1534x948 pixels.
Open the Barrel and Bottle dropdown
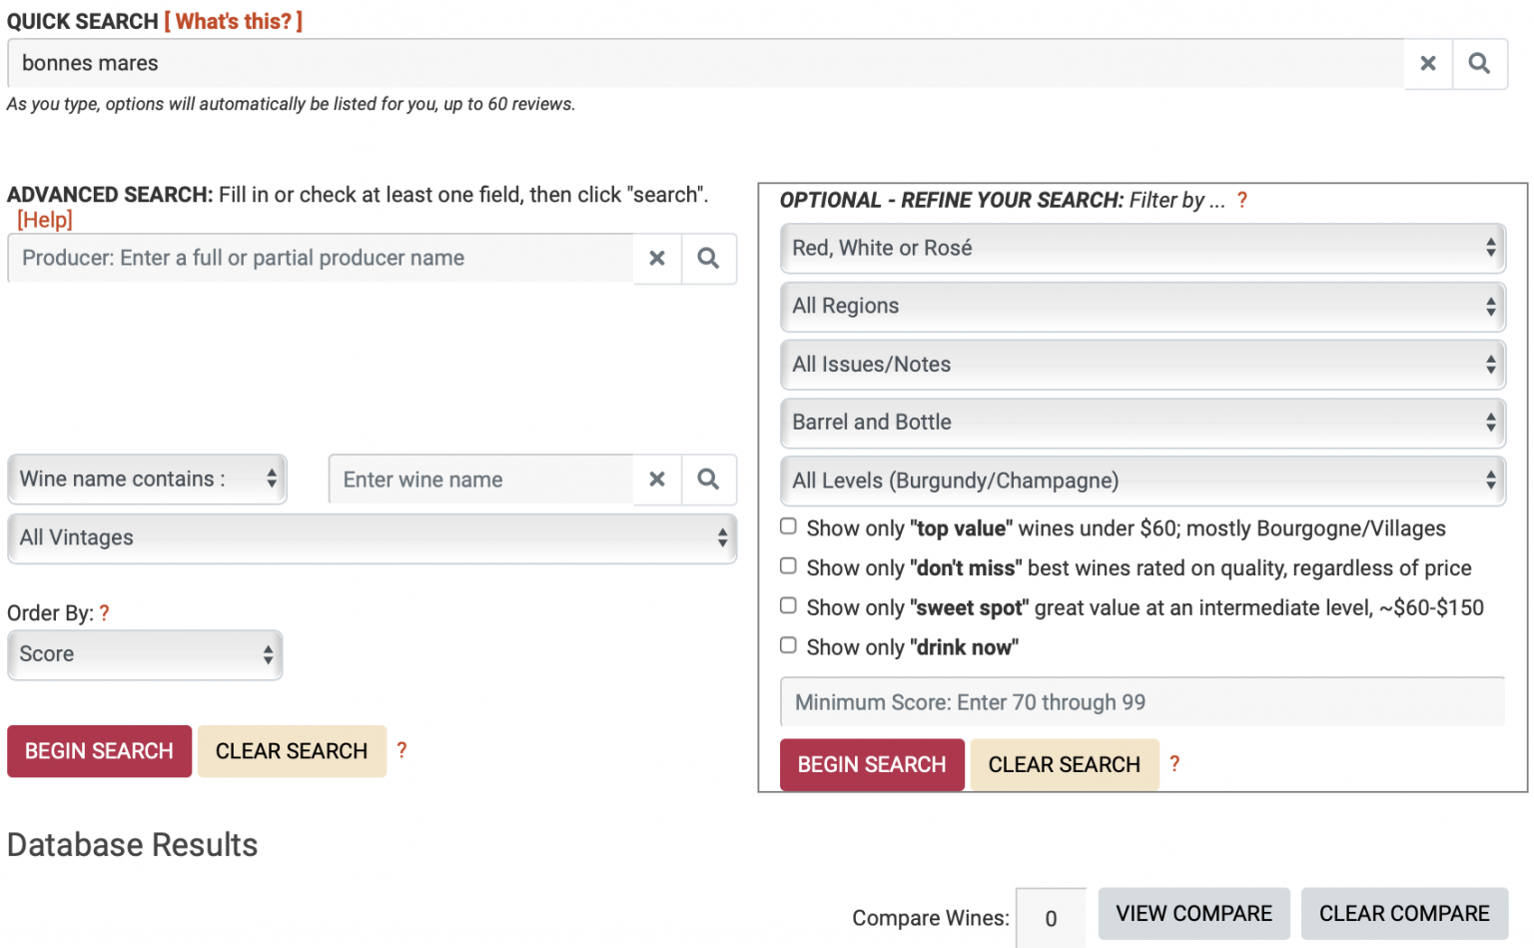tap(1143, 423)
